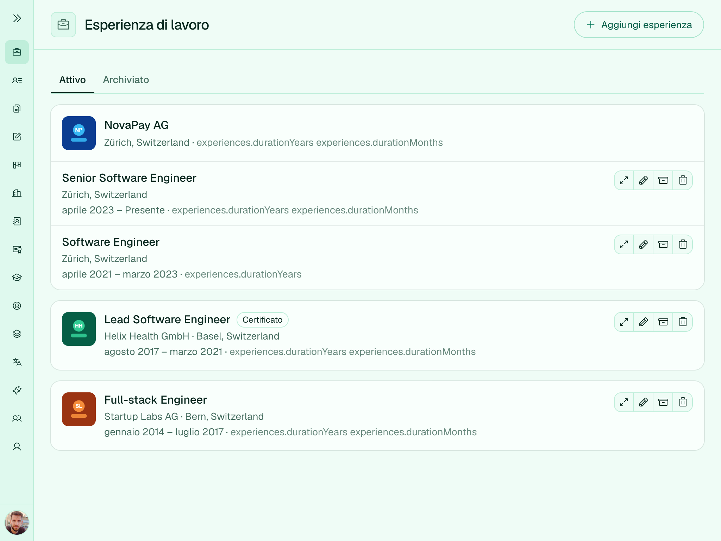Delete the Lead Software Engineer entry
The image size is (721, 541).
click(x=683, y=322)
